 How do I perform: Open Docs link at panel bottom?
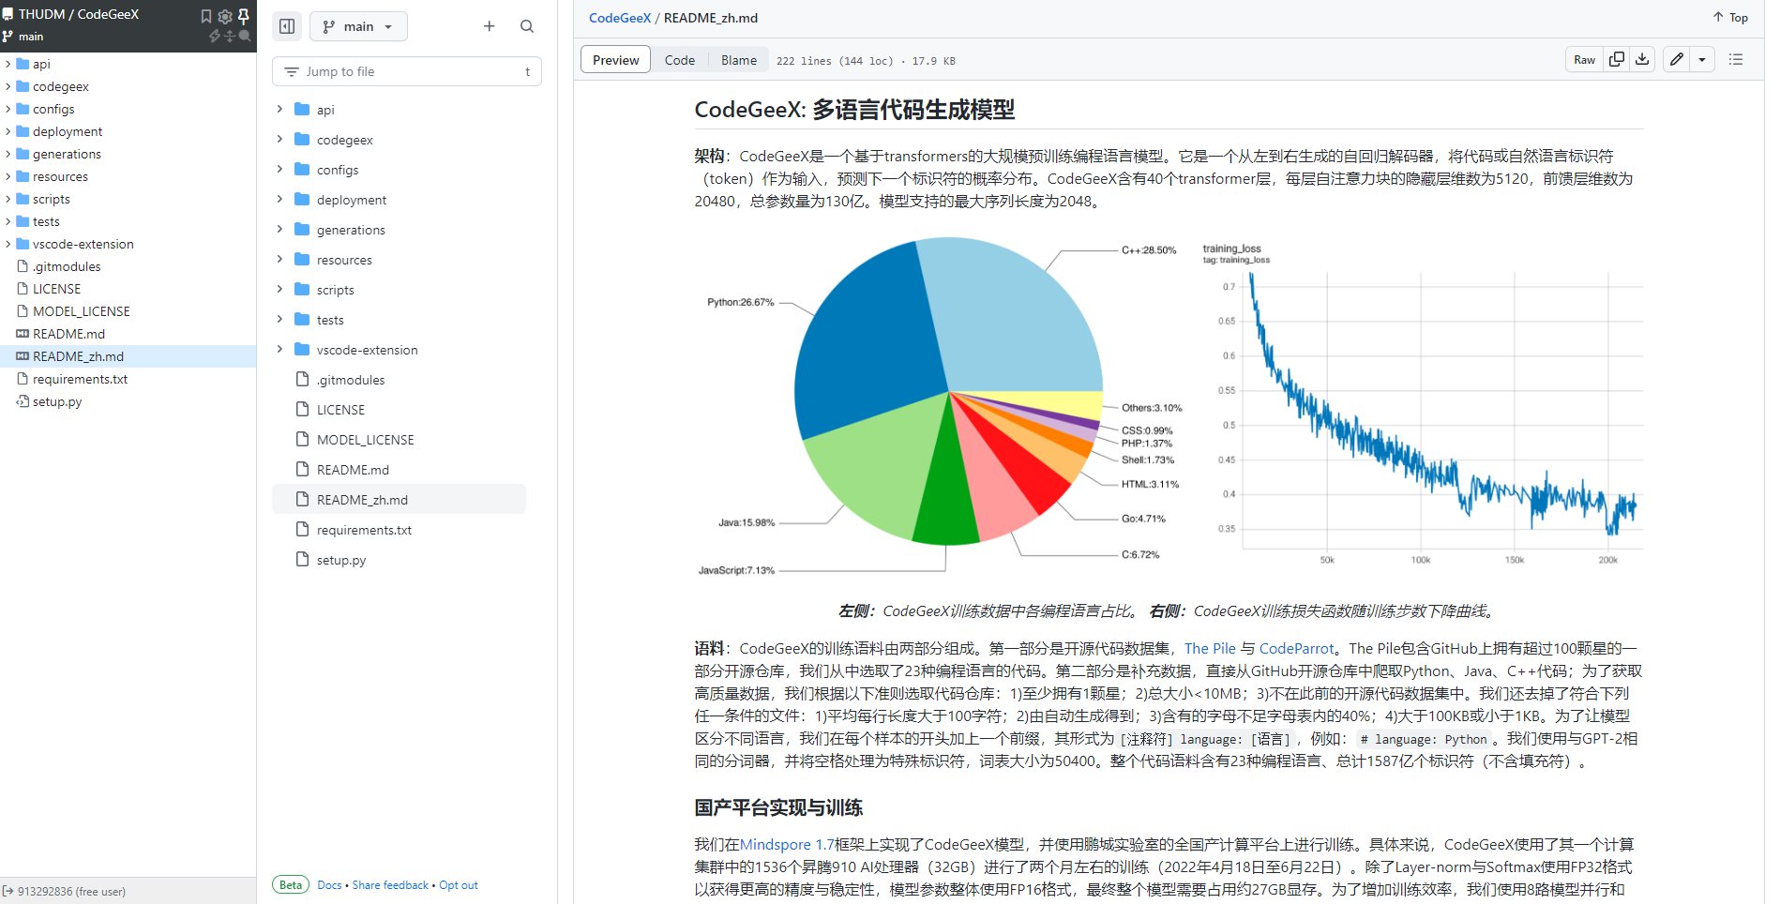point(329,884)
